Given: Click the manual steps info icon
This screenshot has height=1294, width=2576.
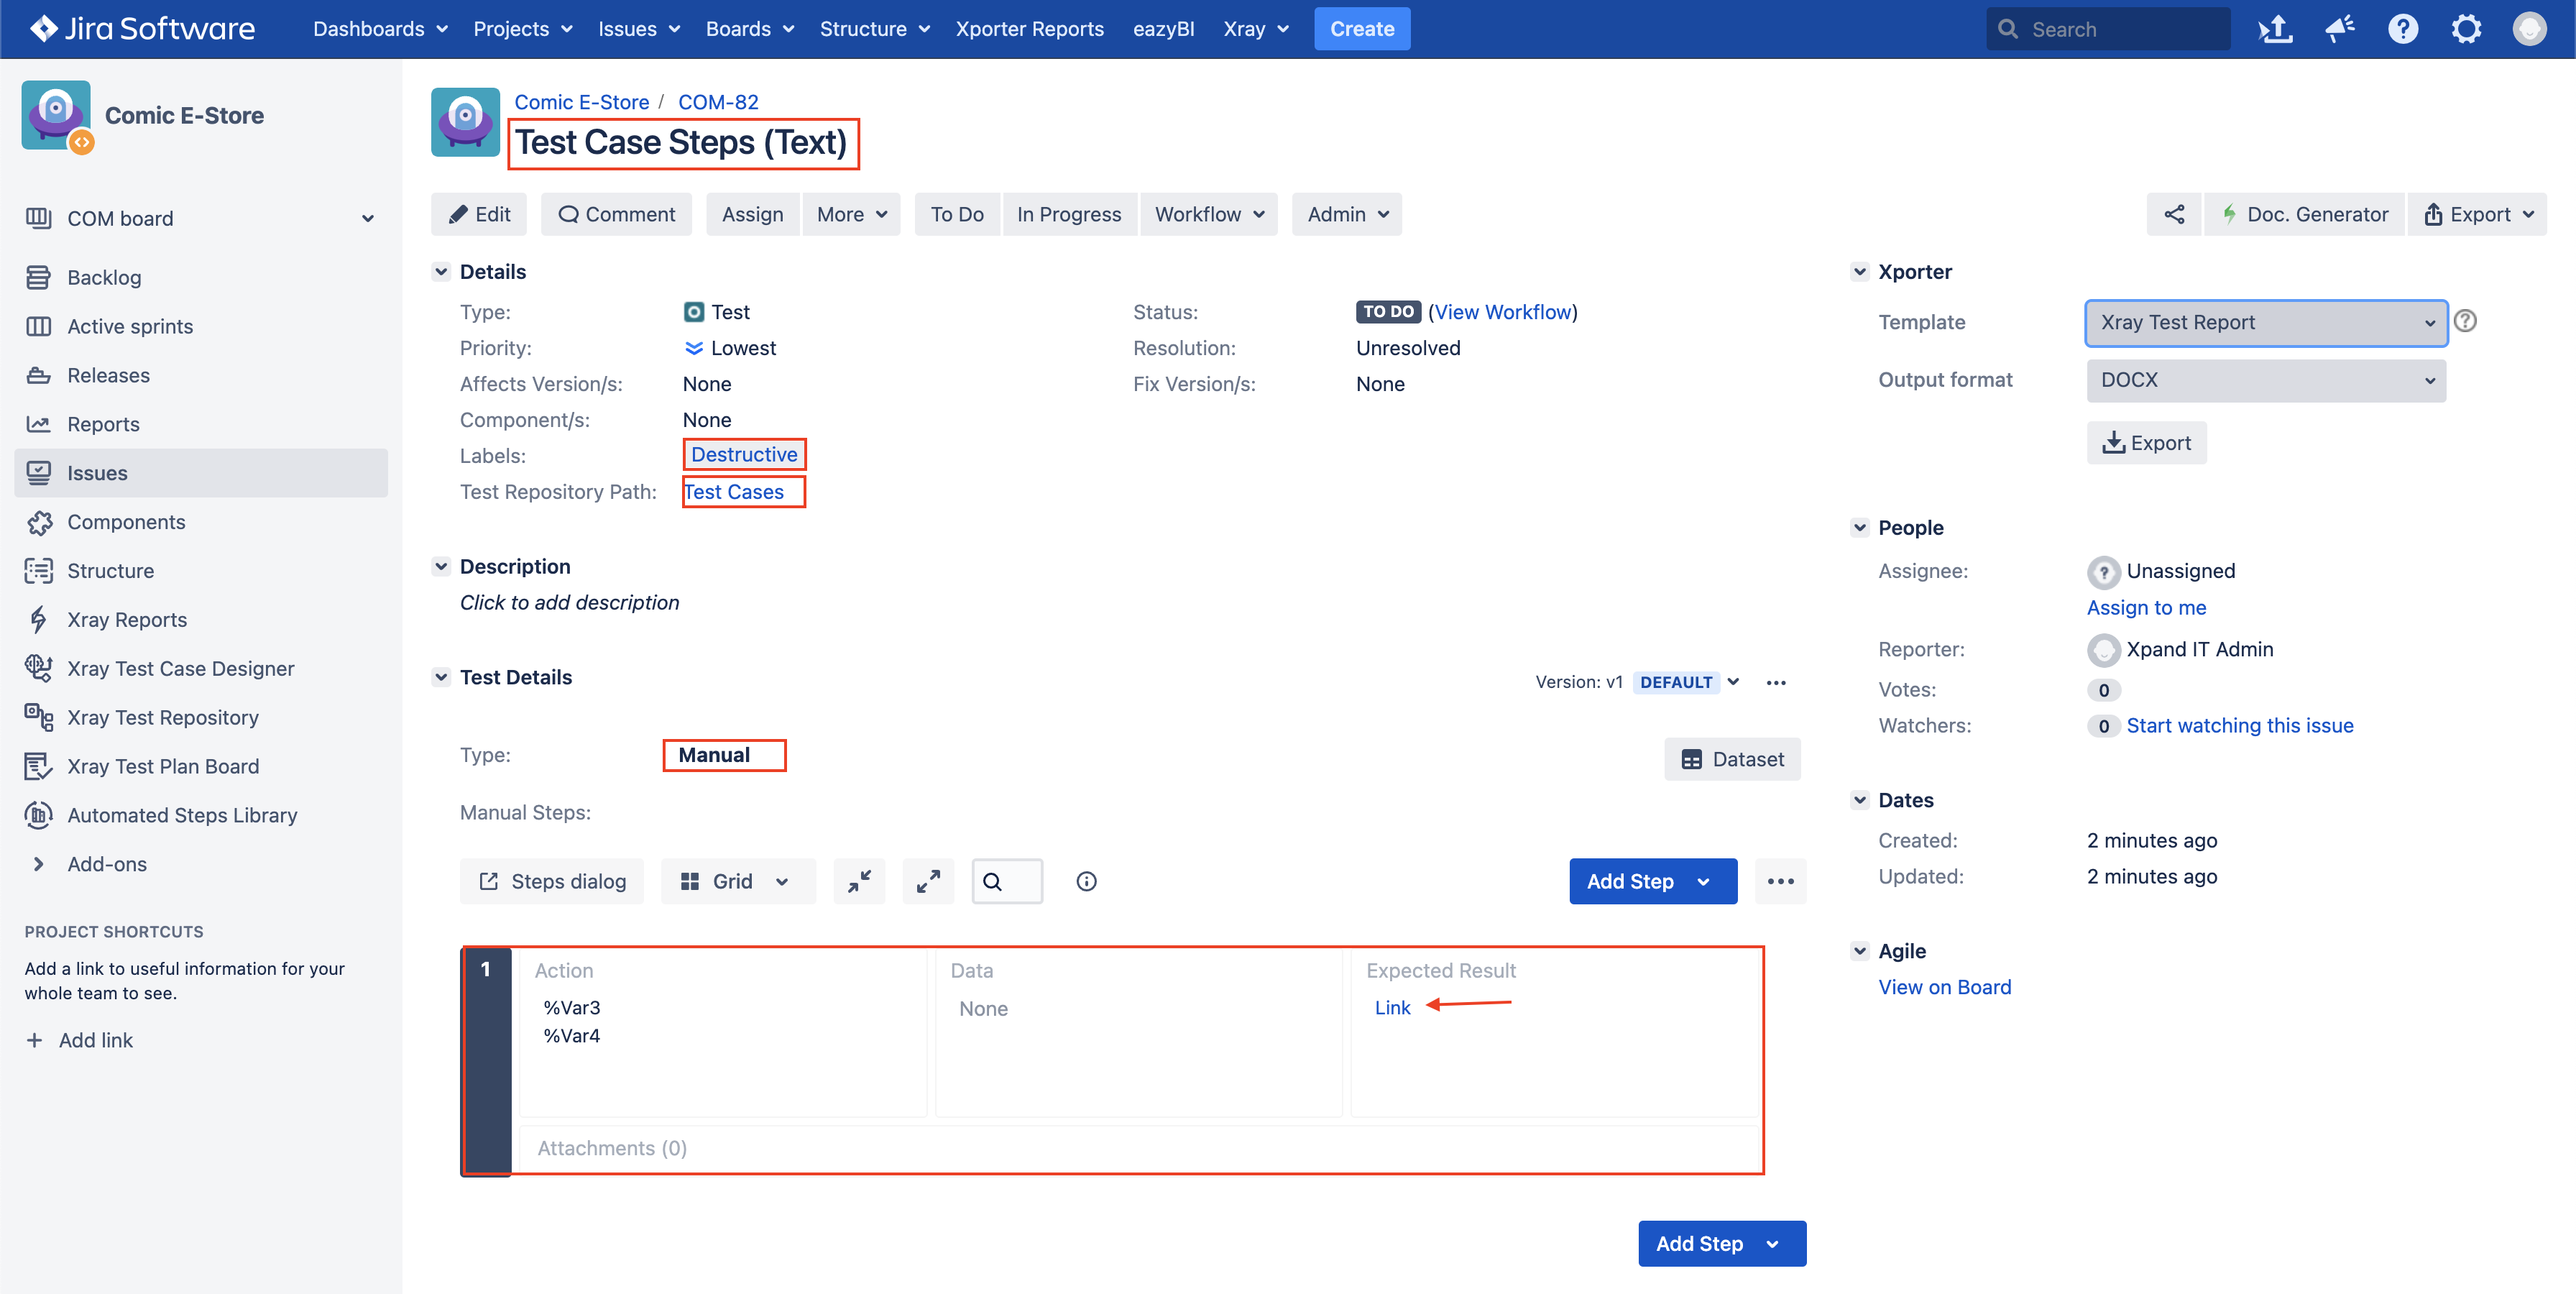Looking at the screenshot, I should pos(1086,881).
